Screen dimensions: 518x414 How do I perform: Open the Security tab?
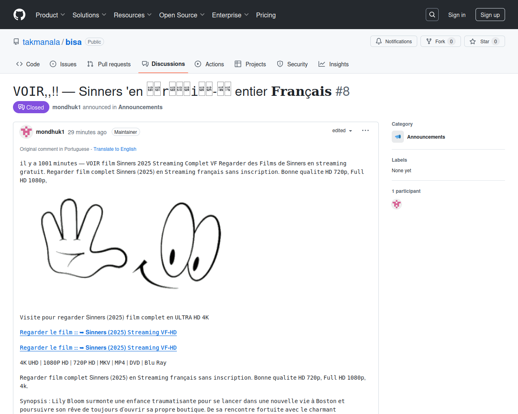tap(293, 64)
